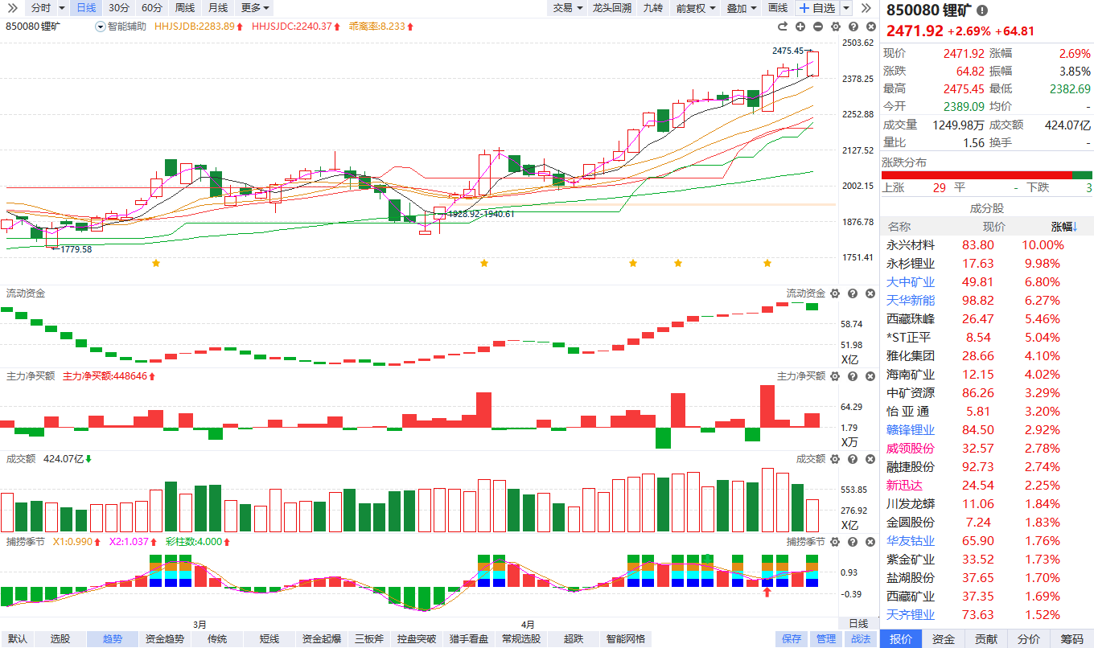Switch to the 筹码 tab

pyautogui.click(x=1071, y=639)
